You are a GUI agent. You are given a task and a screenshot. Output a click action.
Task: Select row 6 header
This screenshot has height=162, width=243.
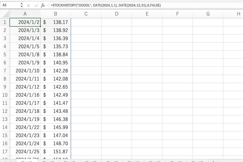[5, 63]
